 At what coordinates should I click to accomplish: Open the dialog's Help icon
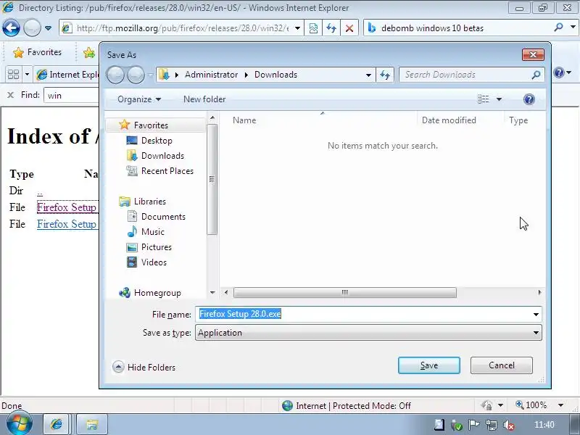tap(529, 99)
